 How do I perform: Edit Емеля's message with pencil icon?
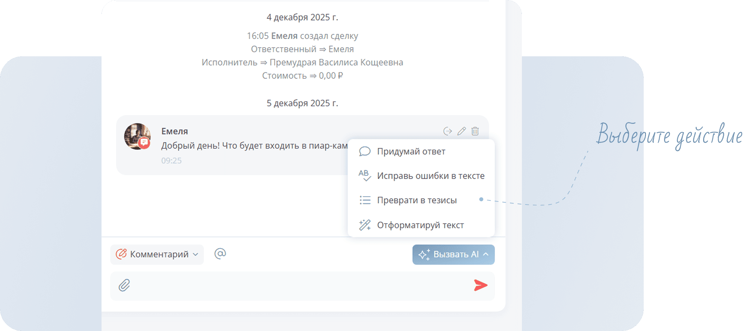(461, 131)
